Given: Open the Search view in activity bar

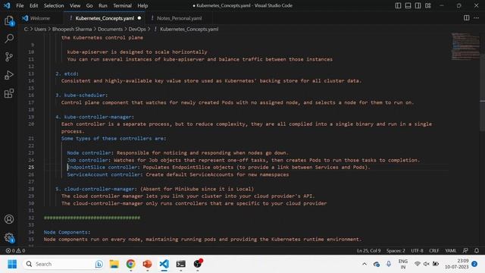Looking at the screenshot, I should [9, 39].
